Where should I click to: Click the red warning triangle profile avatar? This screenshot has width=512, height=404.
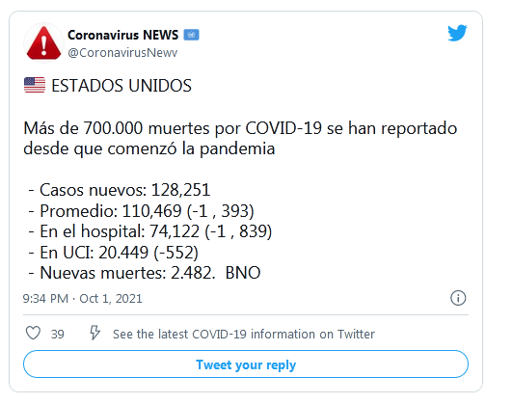point(43,42)
